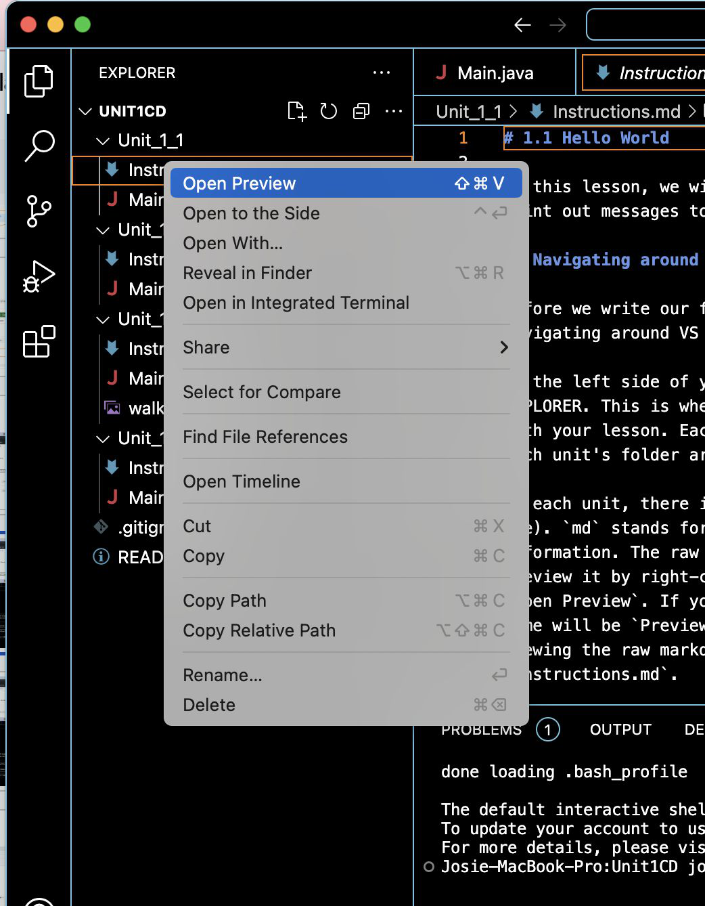The image size is (705, 906).
Task: Choose Rename from the context menu
Action: coord(223,675)
